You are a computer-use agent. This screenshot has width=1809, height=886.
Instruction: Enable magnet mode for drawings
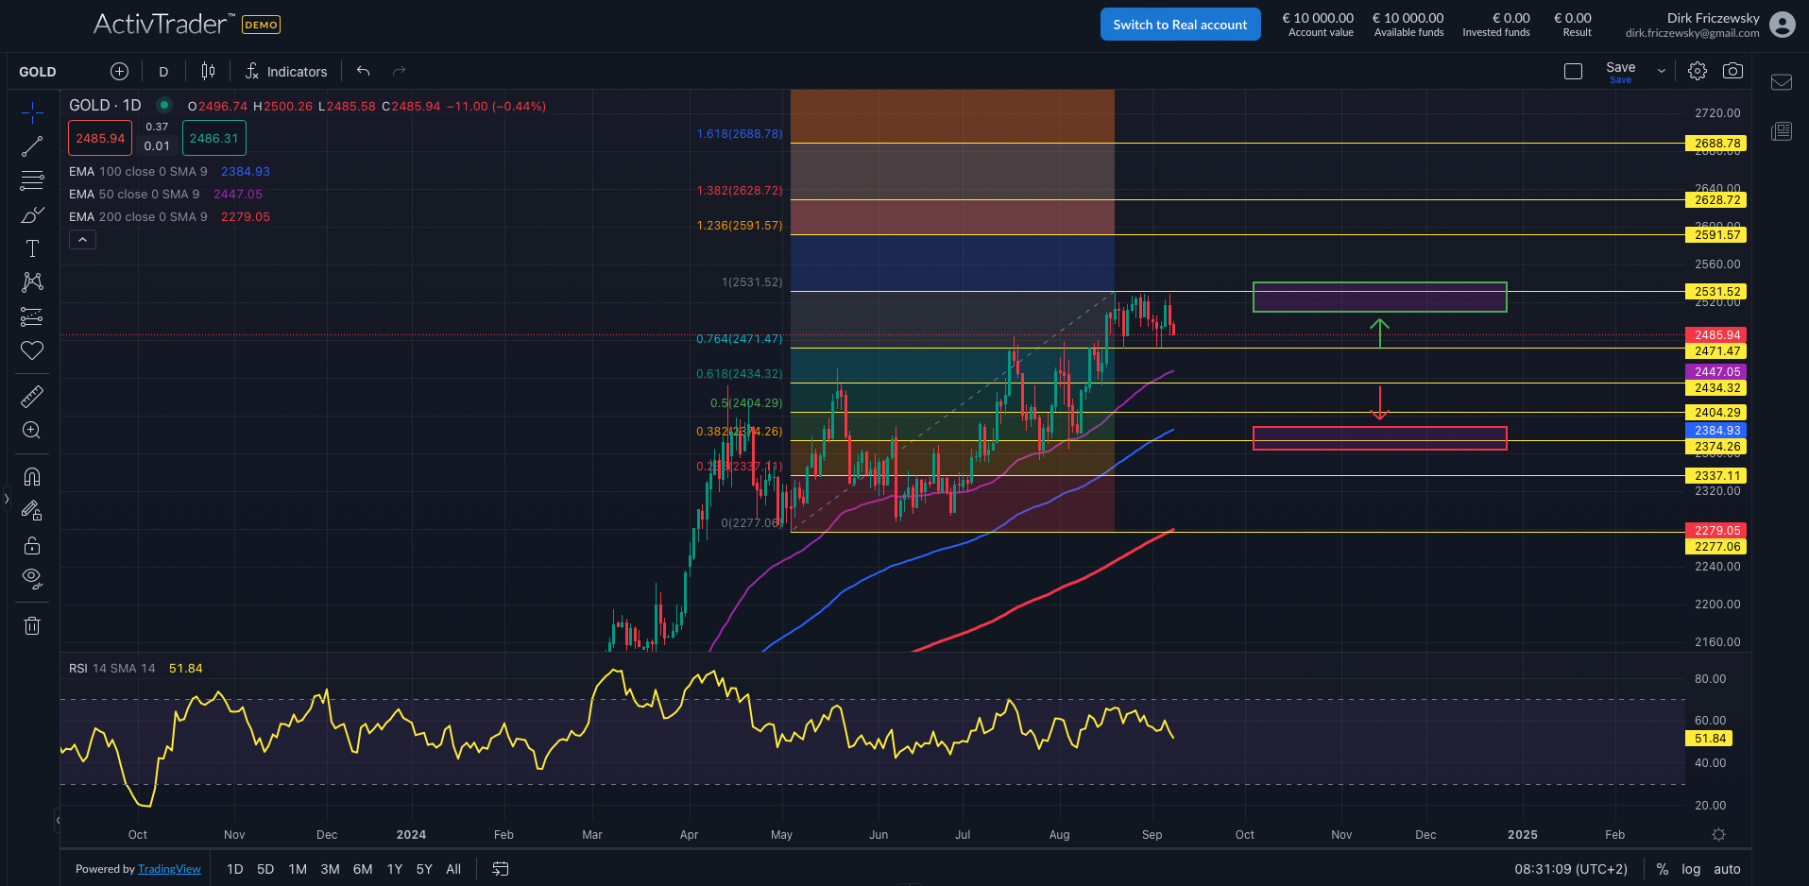click(x=32, y=476)
